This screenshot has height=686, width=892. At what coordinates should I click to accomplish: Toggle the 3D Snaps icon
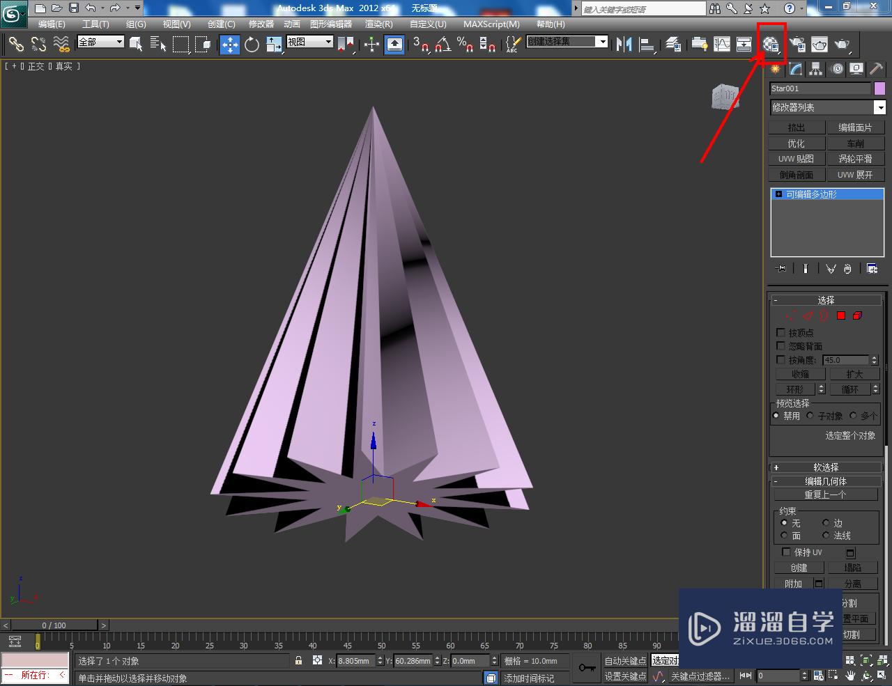tap(420, 45)
